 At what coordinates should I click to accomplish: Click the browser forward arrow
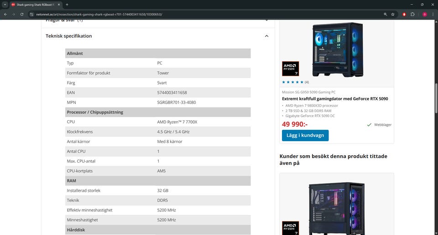click(x=13, y=14)
